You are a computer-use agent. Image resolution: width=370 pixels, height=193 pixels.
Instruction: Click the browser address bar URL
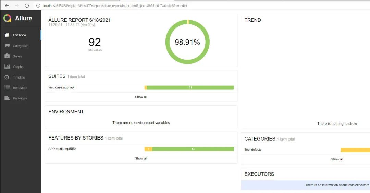(x=115, y=6)
